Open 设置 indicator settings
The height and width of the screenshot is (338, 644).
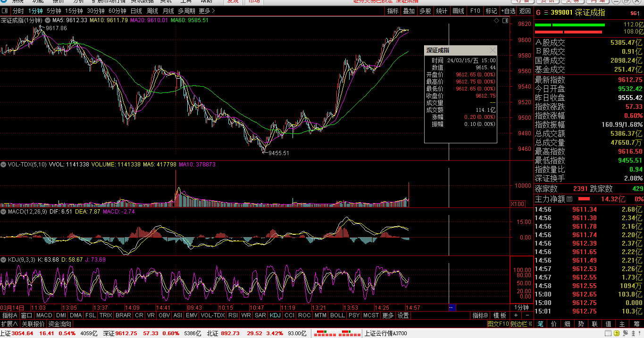[x=403, y=315]
